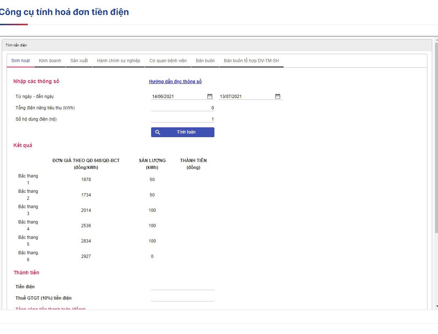438x334 pixels.
Task: Open the Hành chính sự nghiệp tab
Action: (x=119, y=61)
